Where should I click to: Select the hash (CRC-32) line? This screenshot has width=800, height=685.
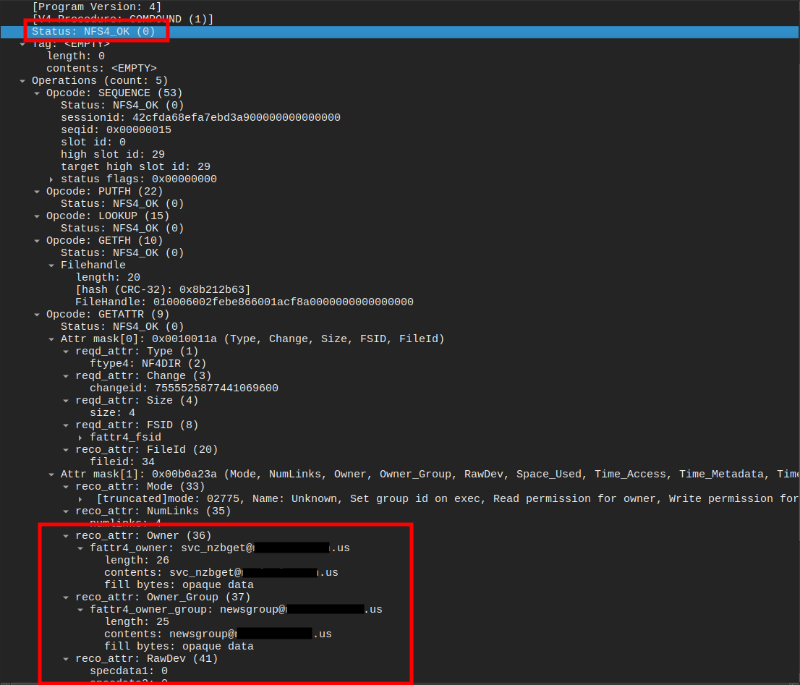pyautogui.click(x=163, y=290)
